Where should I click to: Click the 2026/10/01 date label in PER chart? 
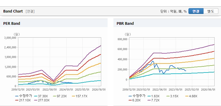click(x=99, y=90)
